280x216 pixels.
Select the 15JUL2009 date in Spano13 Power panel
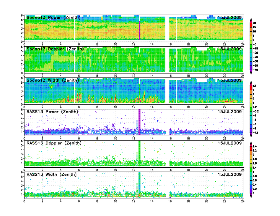(x=229, y=17)
